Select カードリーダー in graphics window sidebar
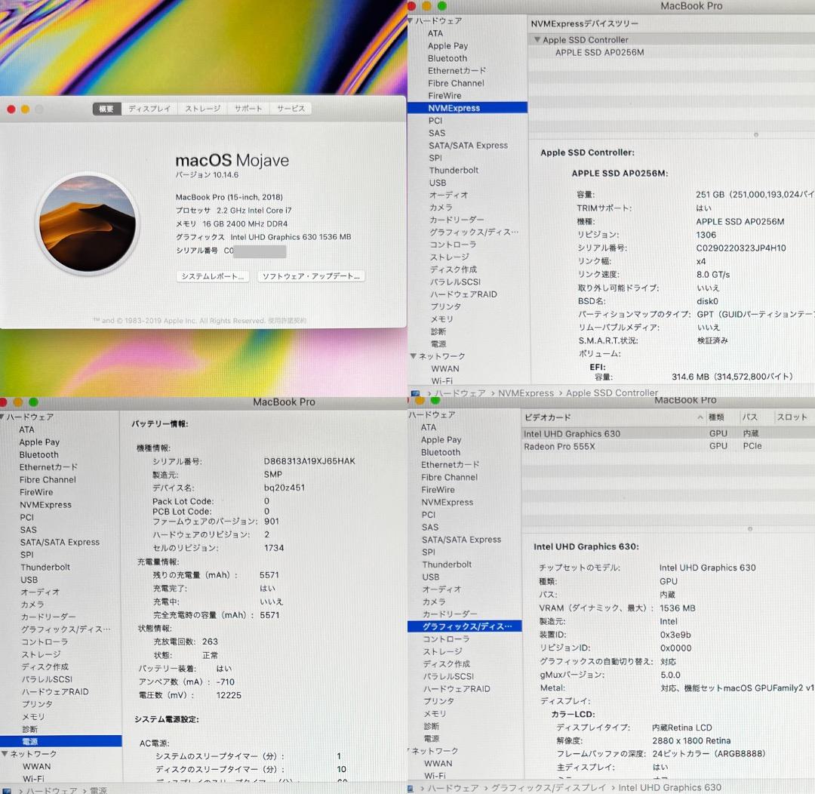This screenshot has height=794, width=815. [450, 614]
